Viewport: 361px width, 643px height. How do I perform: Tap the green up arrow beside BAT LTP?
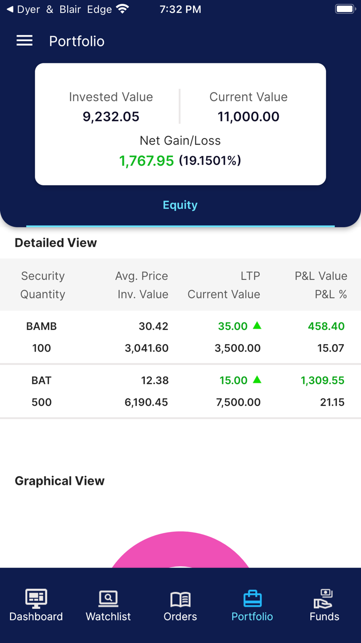pyautogui.click(x=257, y=380)
